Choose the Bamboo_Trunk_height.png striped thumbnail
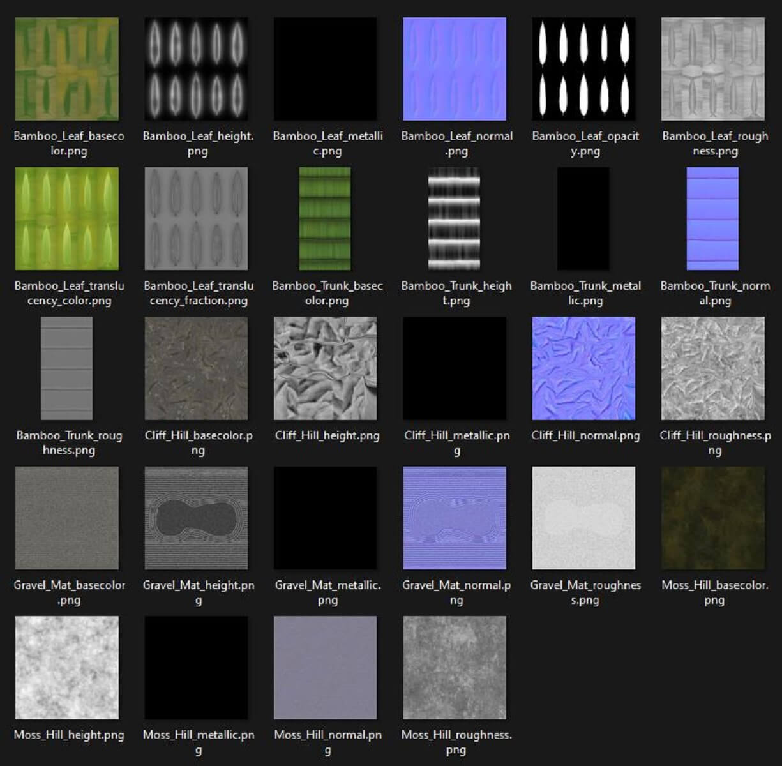 [454, 219]
